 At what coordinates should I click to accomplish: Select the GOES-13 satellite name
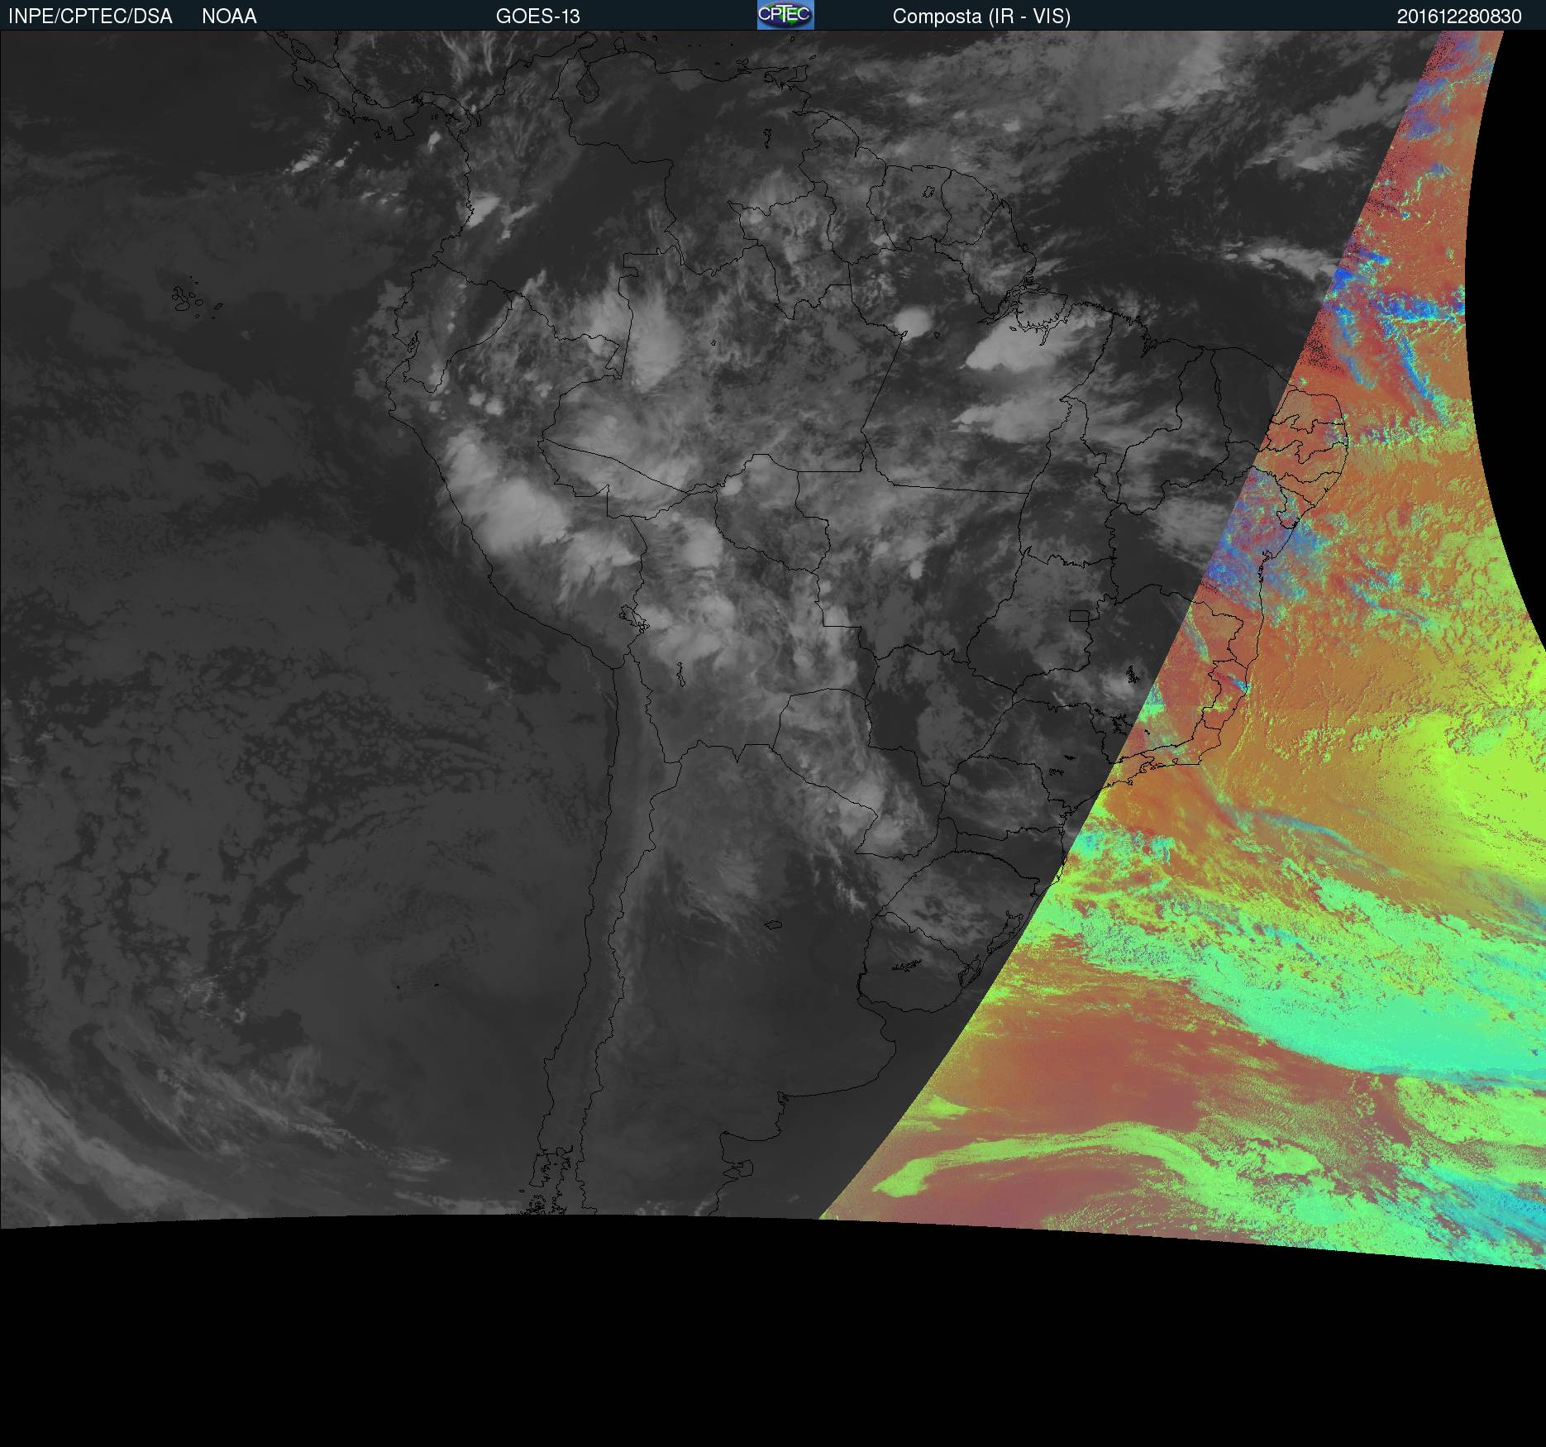pos(538,17)
